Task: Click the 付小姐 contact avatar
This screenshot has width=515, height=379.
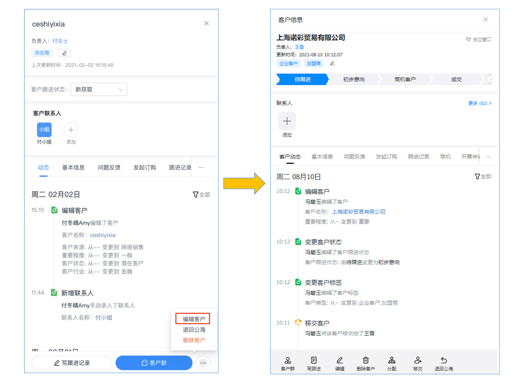Action: click(x=44, y=130)
